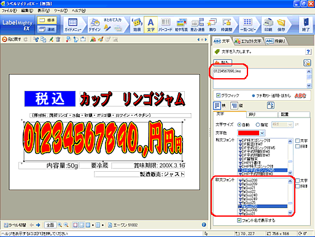Toggle 太字 bold for 欧文フォント
The image size is (315, 237).
pos(298,180)
